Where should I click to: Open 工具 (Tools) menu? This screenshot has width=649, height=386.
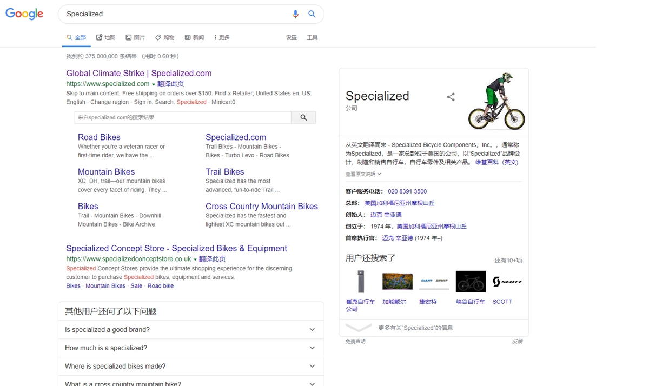(312, 37)
